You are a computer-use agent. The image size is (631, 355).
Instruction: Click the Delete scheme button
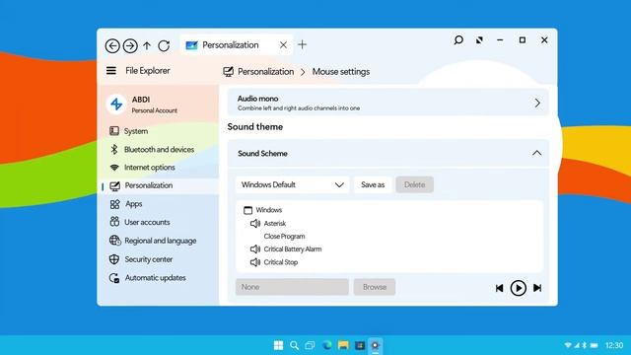[x=414, y=184]
